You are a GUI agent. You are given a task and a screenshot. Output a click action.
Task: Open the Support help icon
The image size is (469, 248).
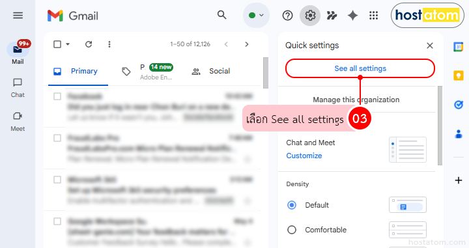click(287, 15)
